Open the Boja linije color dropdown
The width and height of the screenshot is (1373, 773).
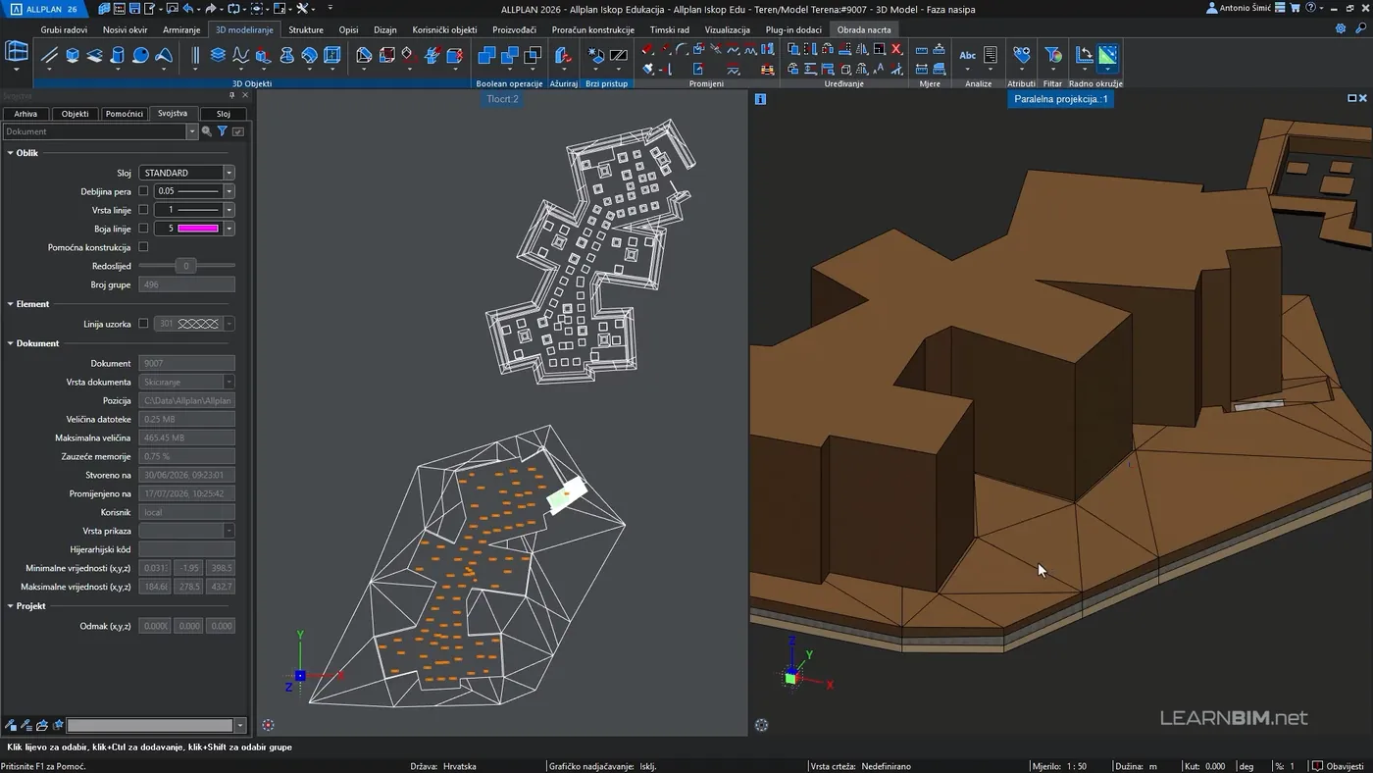click(x=229, y=229)
